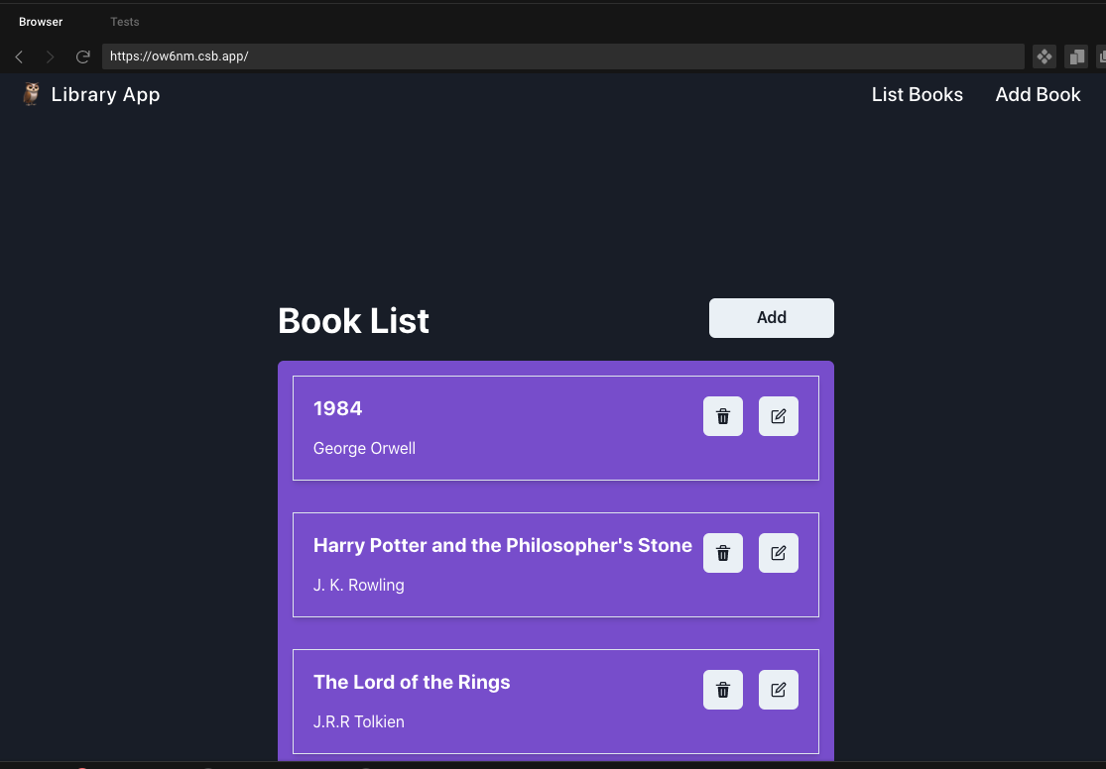Open Add Book navigation link
This screenshot has height=769, width=1106.
1038,95
